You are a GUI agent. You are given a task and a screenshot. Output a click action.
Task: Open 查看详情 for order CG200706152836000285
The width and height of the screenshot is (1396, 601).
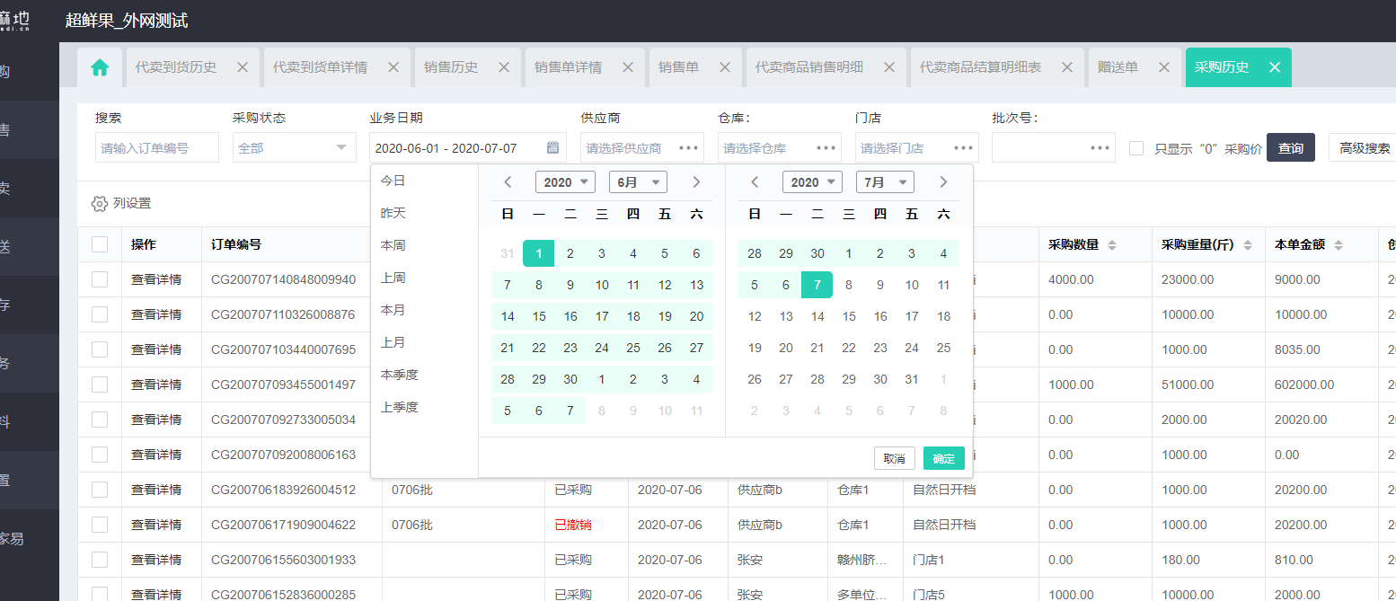[x=156, y=594]
